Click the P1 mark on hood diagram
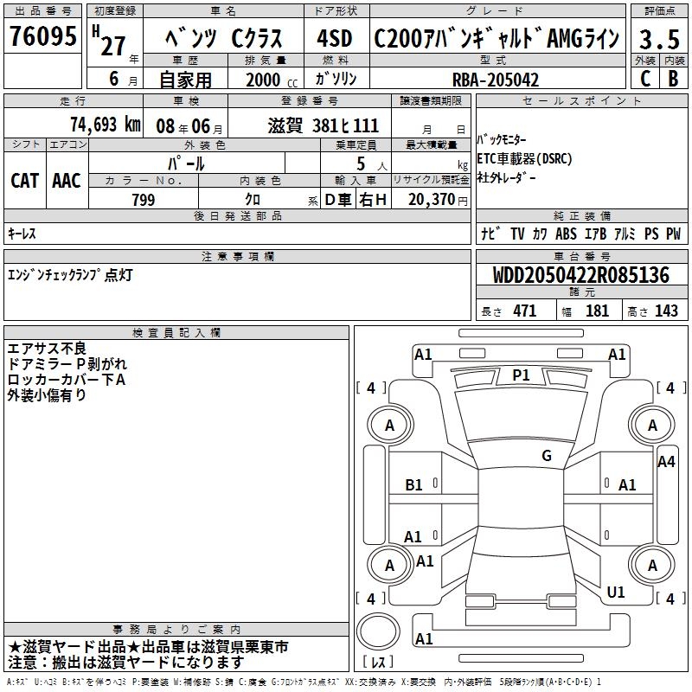The width and height of the screenshot is (692, 692). (x=521, y=375)
